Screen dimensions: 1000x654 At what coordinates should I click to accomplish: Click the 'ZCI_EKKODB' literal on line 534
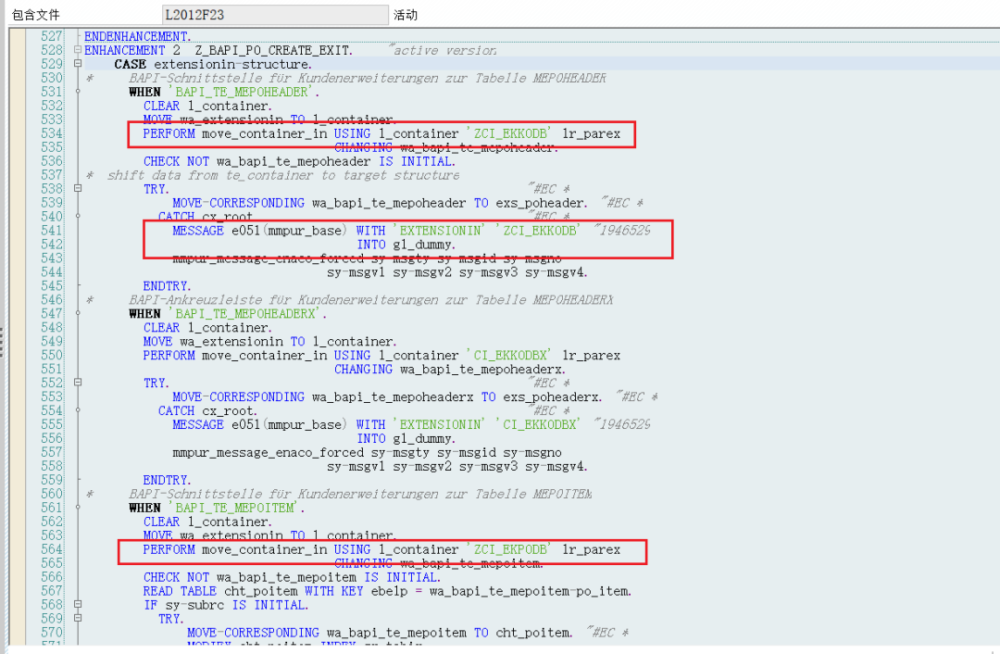tap(509, 133)
